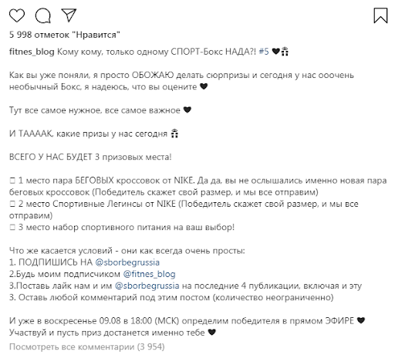This screenshot has width=395, height=355.
Task: Open the @fitnes_blog mention in step 2
Action: click(x=149, y=274)
